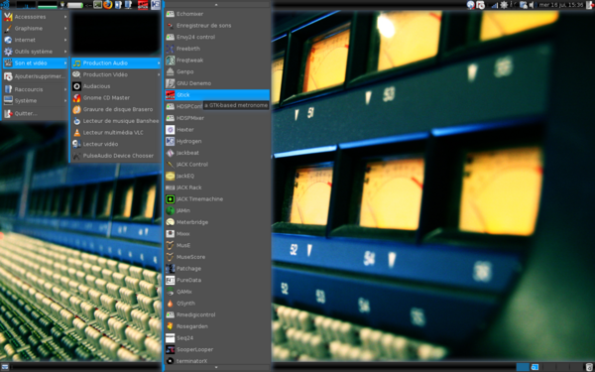The height and width of the screenshot is (372, 595).
Task: Click the green JACK Timemachine icon
Action: click(170, 199)
